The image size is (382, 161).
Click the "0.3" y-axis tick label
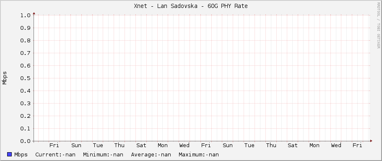click(x=25, y=104)
